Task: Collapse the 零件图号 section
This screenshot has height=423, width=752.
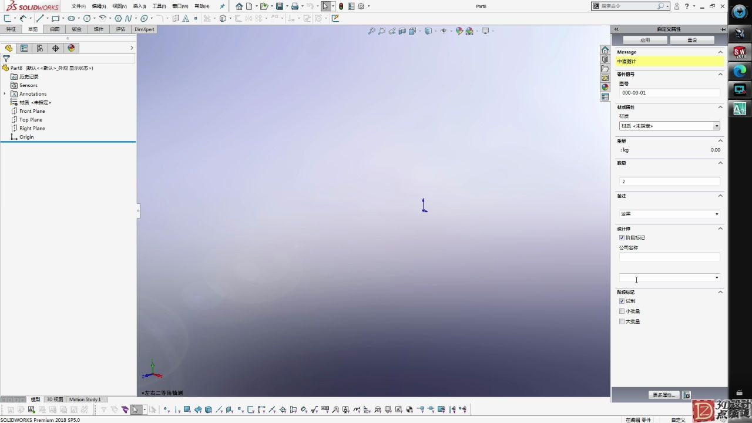Action: (x=720, y=74)
